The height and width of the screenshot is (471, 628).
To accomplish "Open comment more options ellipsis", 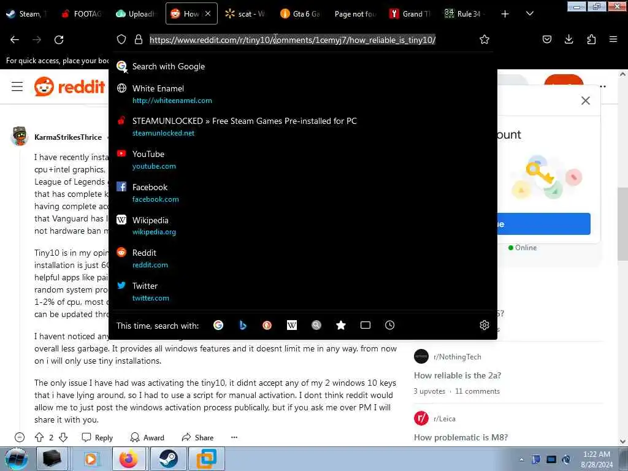I will tap(234, 437).
